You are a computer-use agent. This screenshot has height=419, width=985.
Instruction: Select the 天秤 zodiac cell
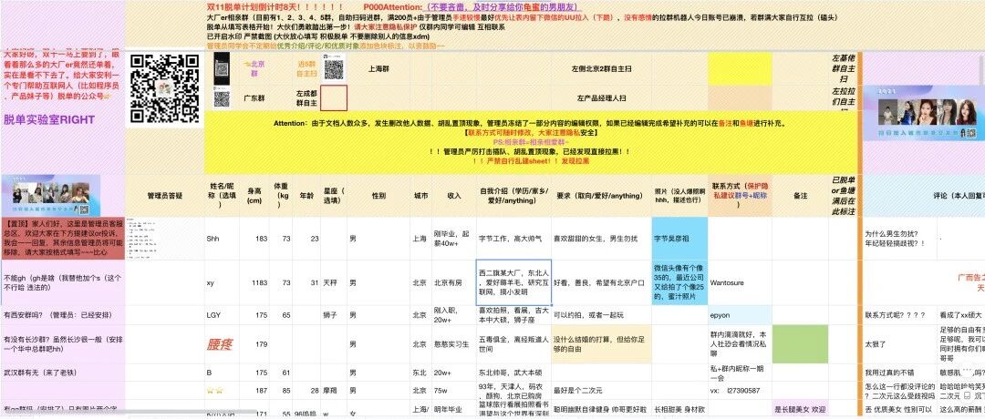click(x=334, y=283)
